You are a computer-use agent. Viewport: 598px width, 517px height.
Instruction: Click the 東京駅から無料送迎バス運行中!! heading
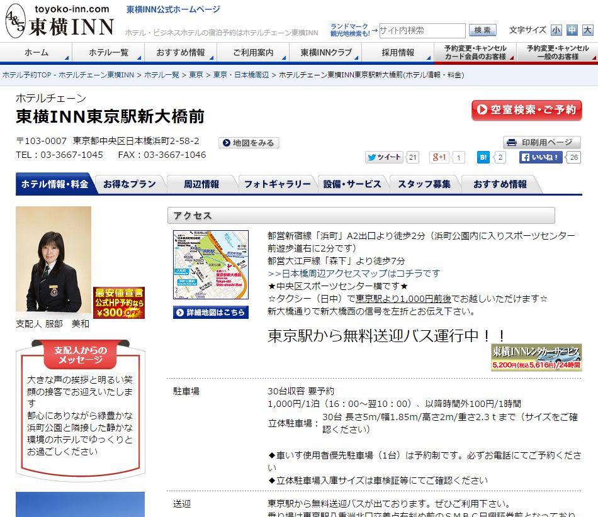[x=386, y=336]
